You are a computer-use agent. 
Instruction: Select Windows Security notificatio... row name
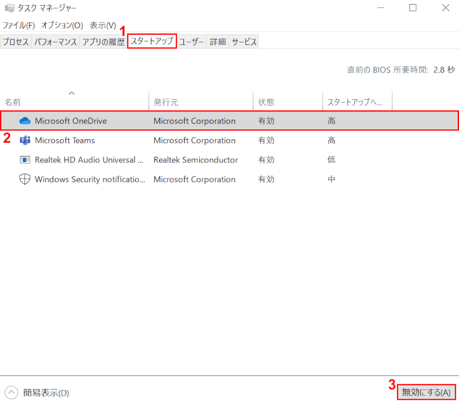tap(90, 179)
